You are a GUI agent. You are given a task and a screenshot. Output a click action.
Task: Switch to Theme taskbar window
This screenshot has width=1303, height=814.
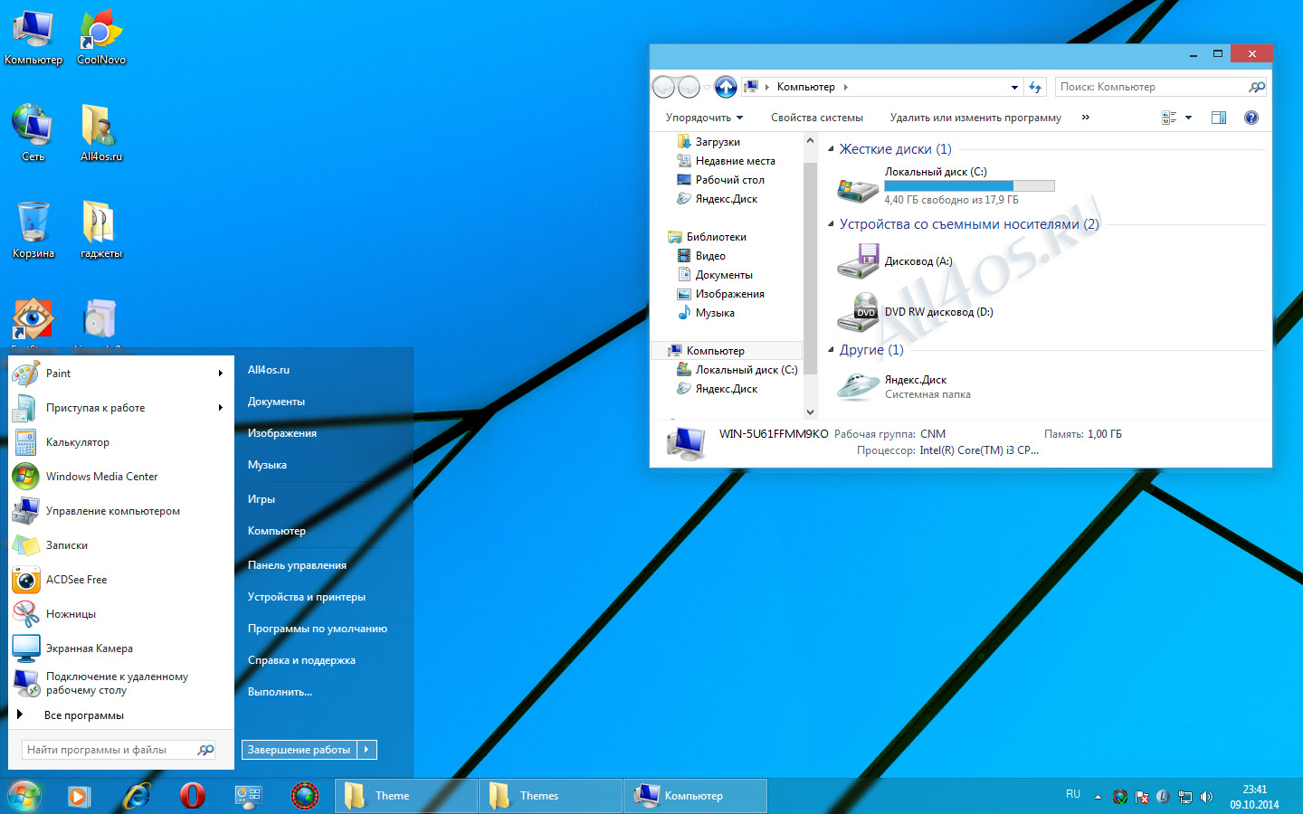pyautogui.click(x=405, y=796)
